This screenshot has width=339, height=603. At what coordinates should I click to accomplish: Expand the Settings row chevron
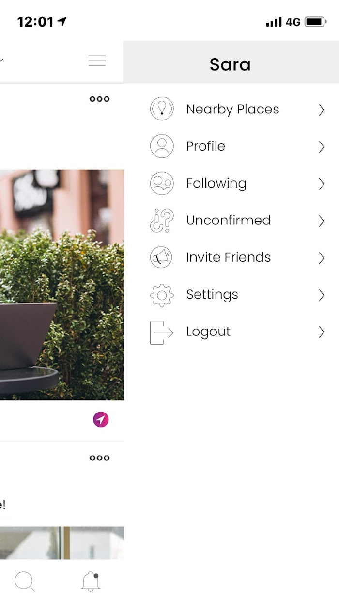[321, 295]
